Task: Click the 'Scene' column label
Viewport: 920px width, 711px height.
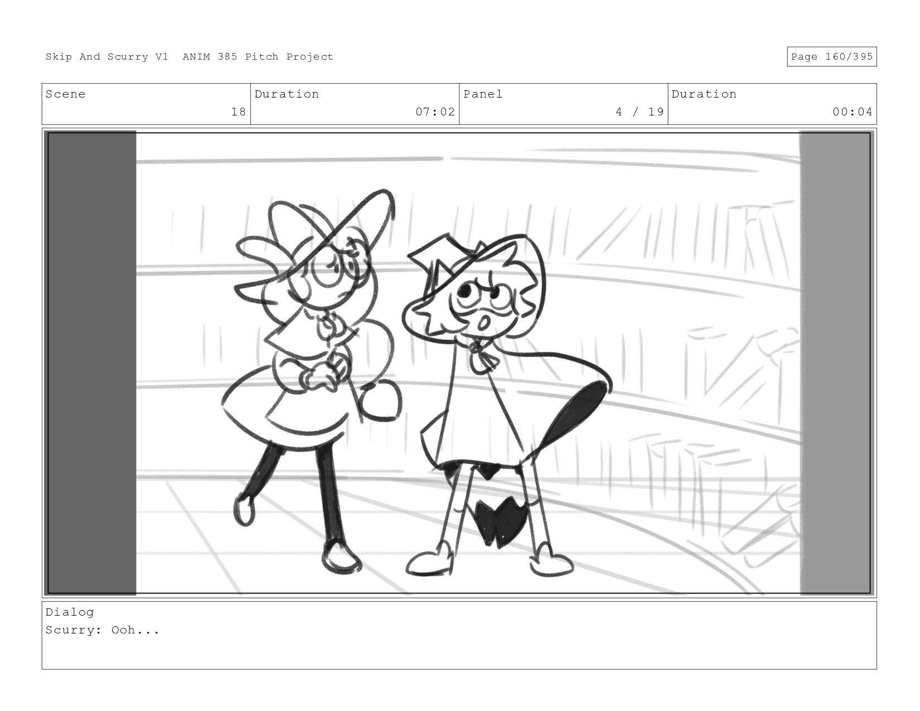Action: pos(66,94)
